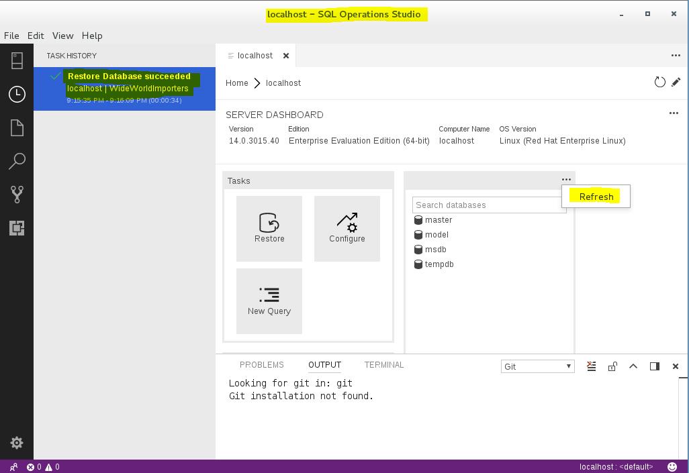Switch to the OUTPUT panel tab
The image size is (689, 473).
coord(325,365)
